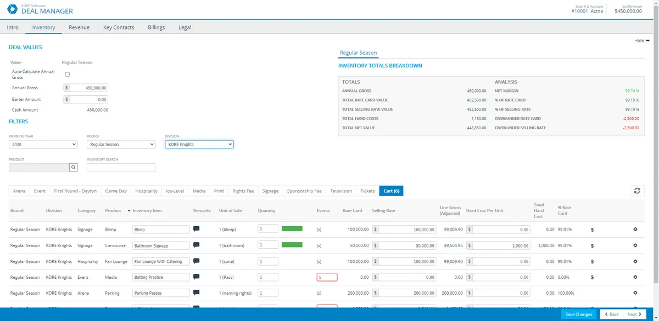659x321 pixels.
Task: Click dollar icon in Blimp row
Action: (x=592, y=230)
